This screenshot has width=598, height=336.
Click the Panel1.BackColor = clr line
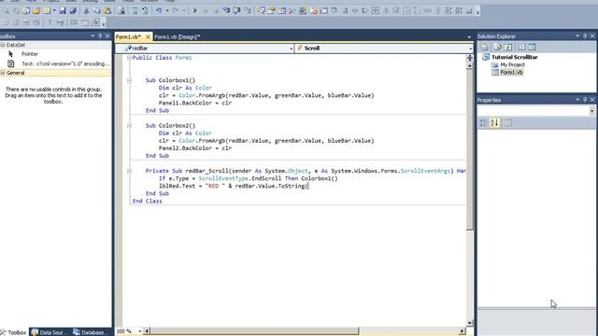point(195,103)
